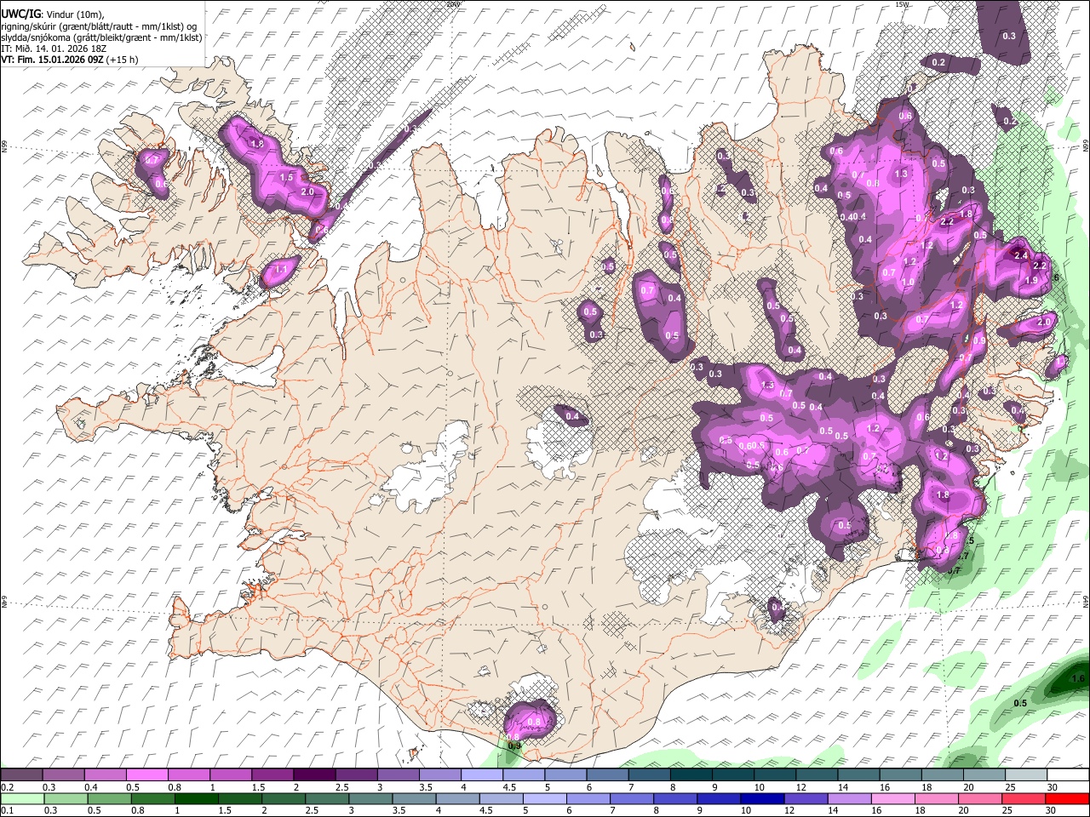Click the '0.2' label starting the upper legend row
Viewport: 1090px width, 817px height.
[x=6, y=787]
